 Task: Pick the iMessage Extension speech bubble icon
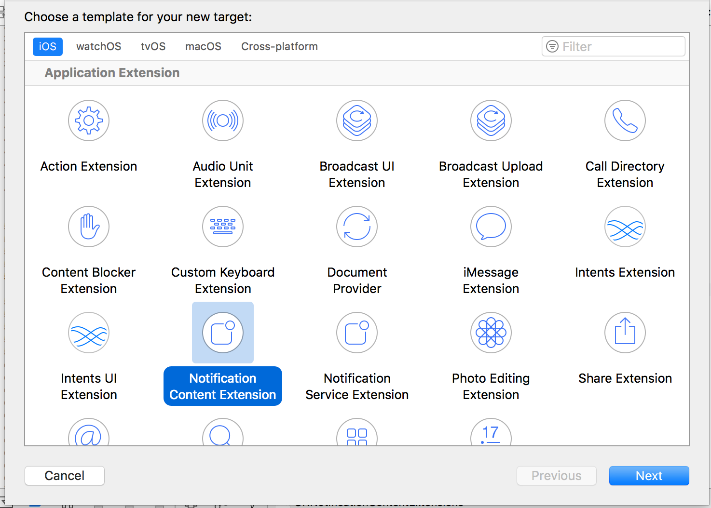pos(491,227)
